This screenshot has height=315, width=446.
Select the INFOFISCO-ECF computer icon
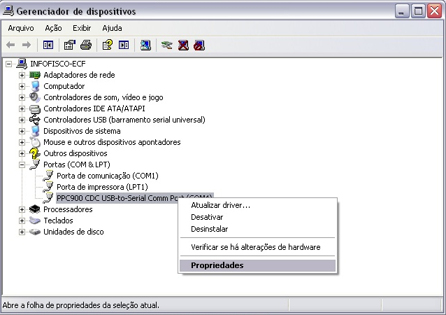point(22,64)
